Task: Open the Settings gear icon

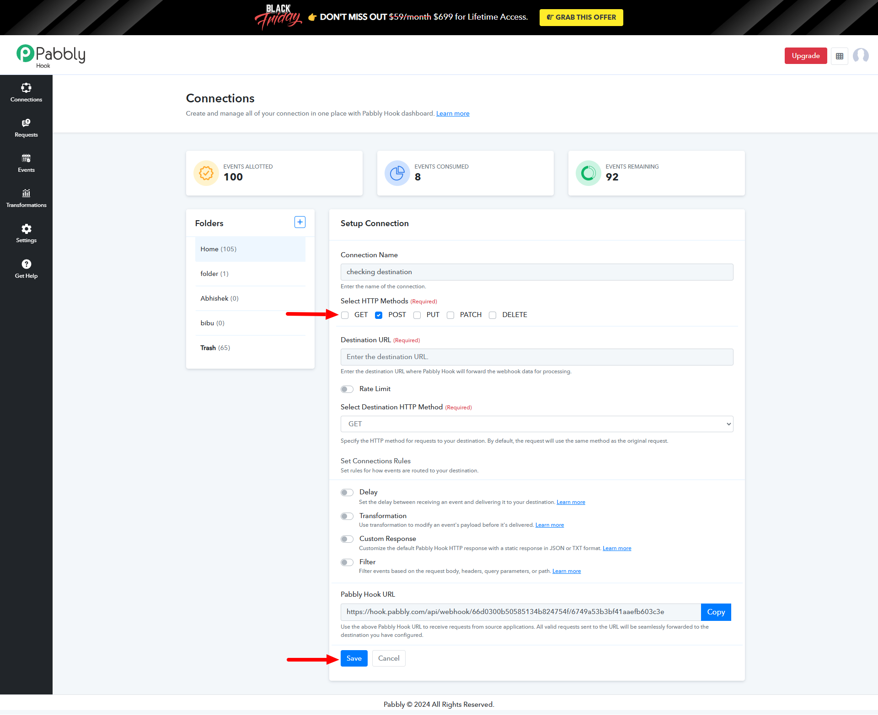Action: [26, 228]
